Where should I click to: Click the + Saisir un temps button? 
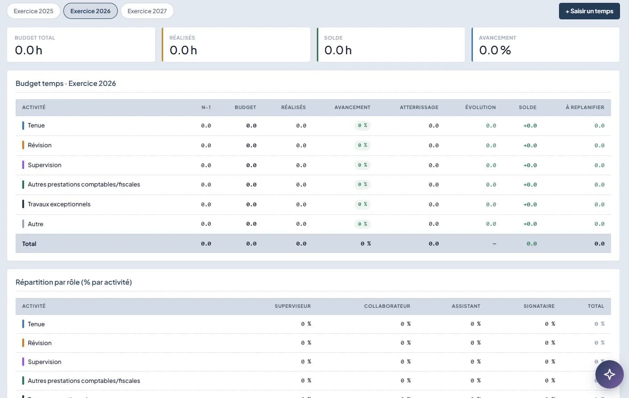coord(589,11)
